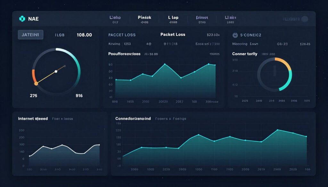Click the JATEINI button
328x187 pixels.
click(x=30, y=35)
